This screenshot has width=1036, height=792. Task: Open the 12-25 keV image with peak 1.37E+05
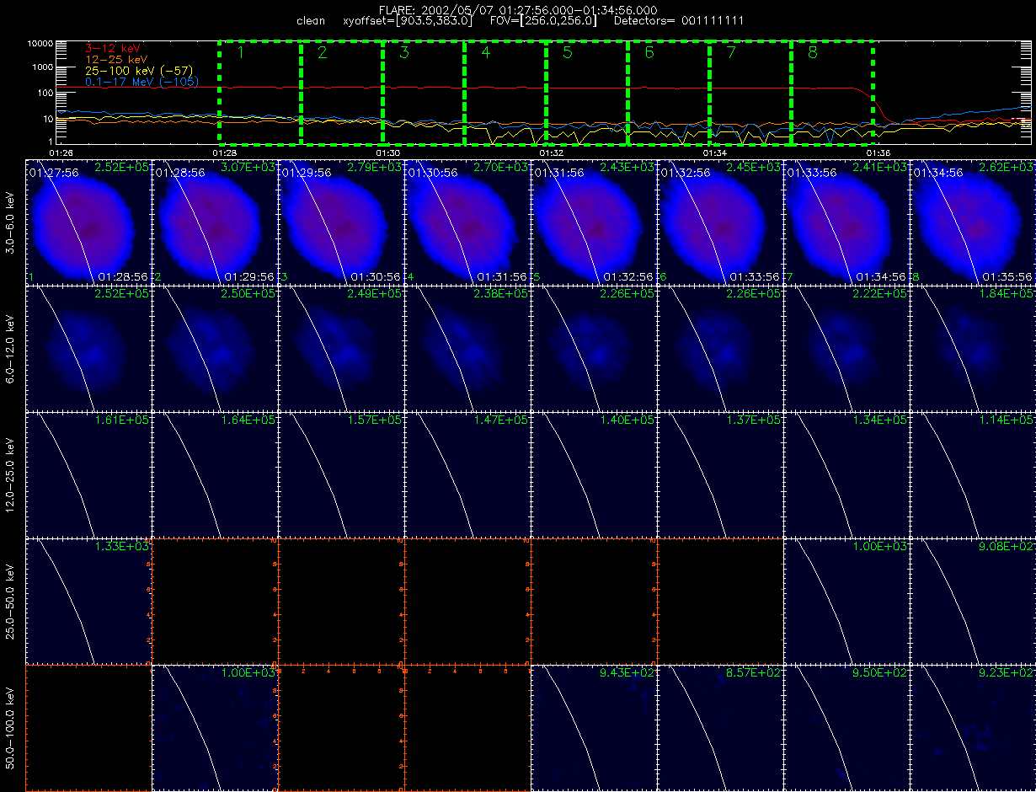pyautogui.click(x=720, y=474)
